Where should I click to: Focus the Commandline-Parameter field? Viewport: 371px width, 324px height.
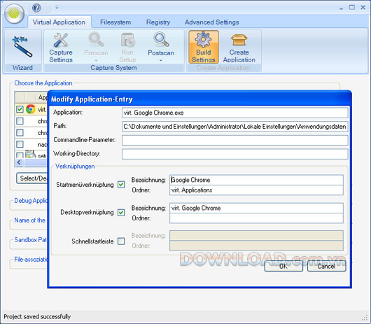point(234,140)
